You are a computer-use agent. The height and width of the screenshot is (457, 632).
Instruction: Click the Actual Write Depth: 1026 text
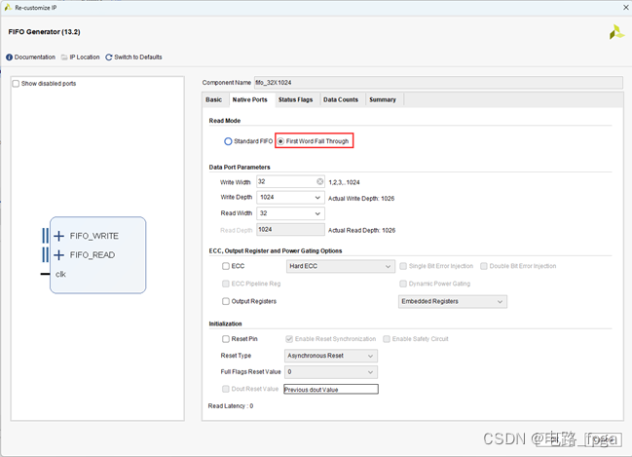(361, 199)
